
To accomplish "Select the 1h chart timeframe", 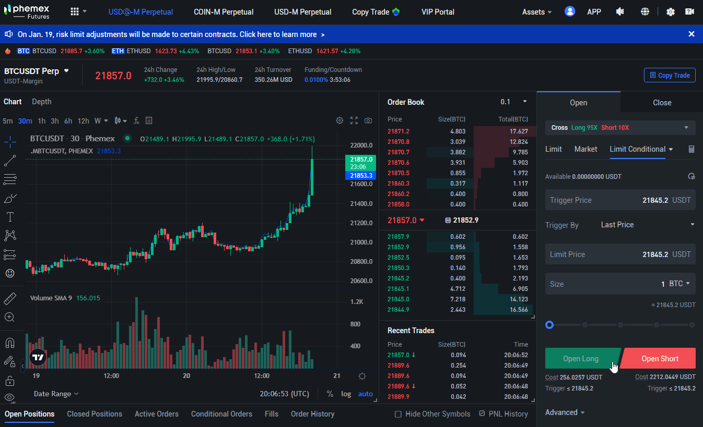I will tap(42, 120).
